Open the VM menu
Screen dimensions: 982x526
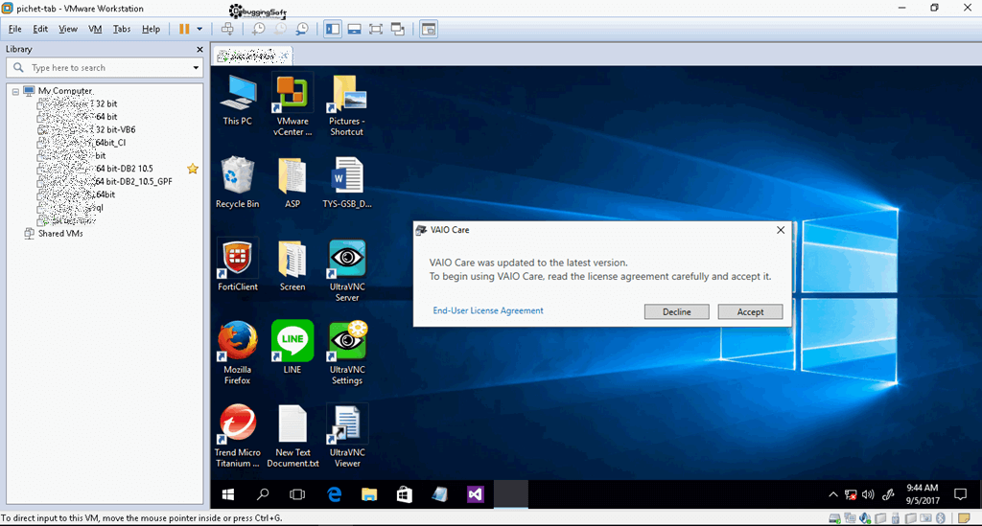tap(95, 29)
